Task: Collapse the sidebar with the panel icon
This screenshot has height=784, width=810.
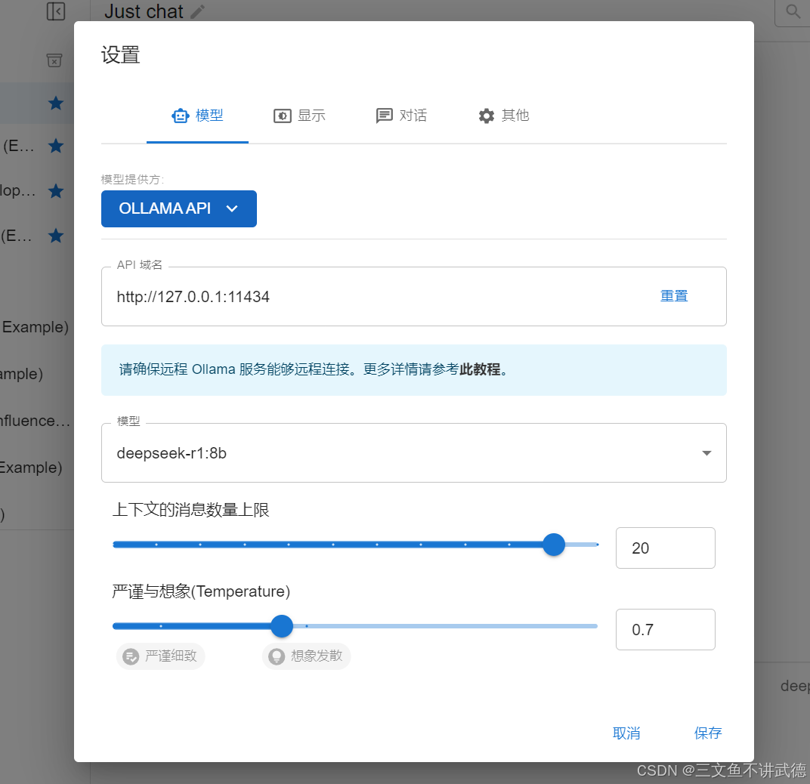Action: click(x=56, y=11)
